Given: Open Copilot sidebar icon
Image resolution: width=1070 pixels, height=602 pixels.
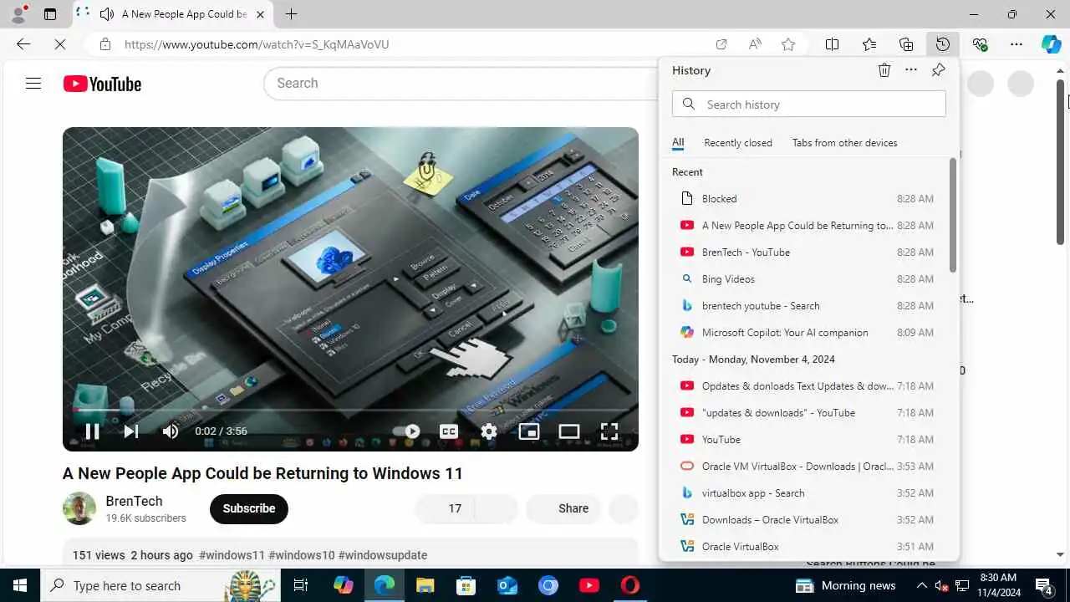Looking at the screenshot, I should click(x=1052, y=44).
